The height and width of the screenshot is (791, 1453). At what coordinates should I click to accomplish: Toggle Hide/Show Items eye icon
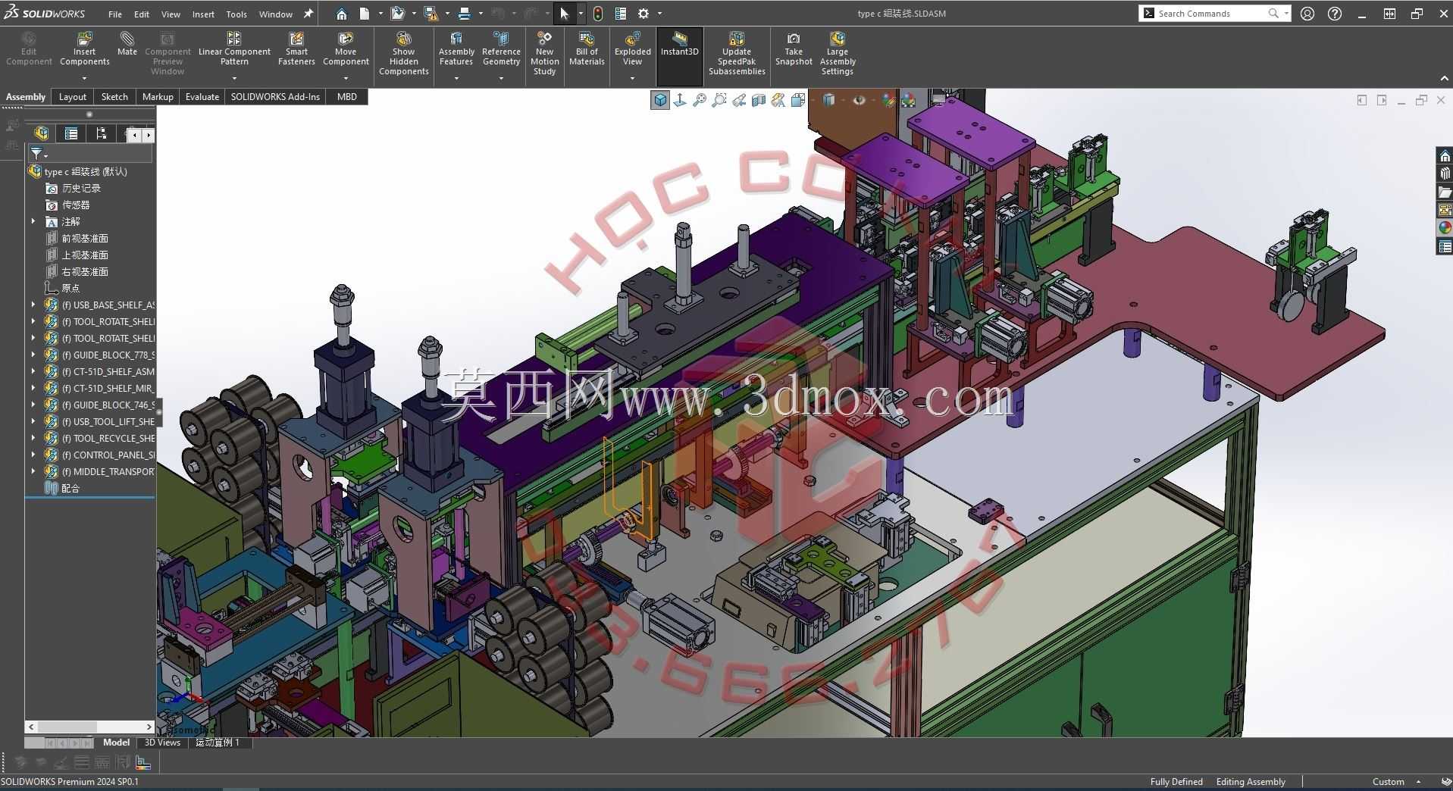859,100
